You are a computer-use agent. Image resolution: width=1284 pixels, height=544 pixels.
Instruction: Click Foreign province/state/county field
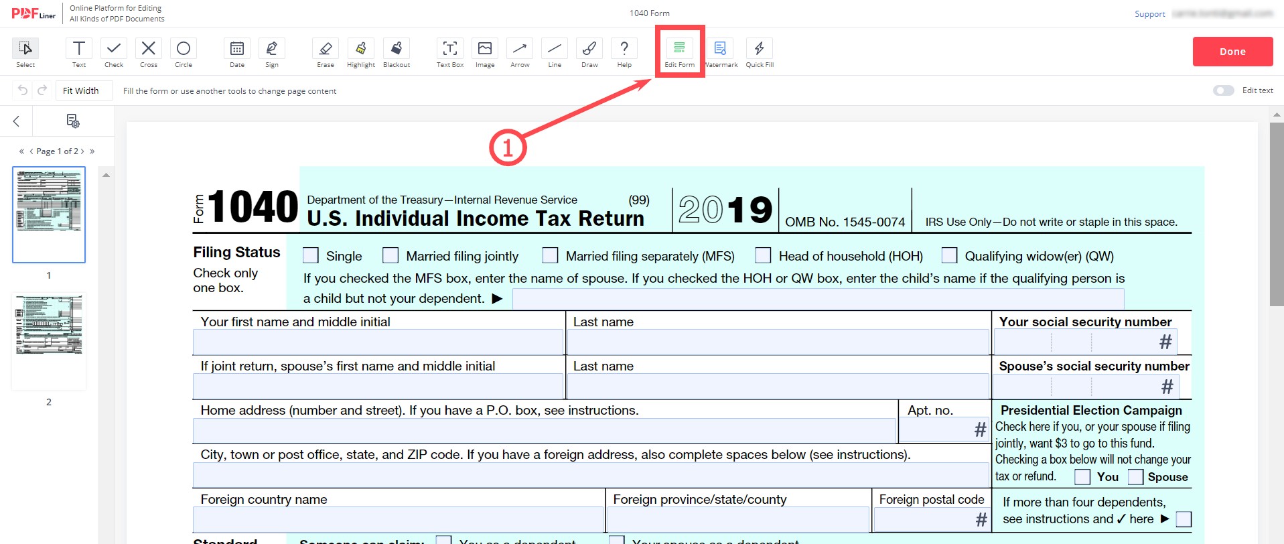(x=738, y=519)
